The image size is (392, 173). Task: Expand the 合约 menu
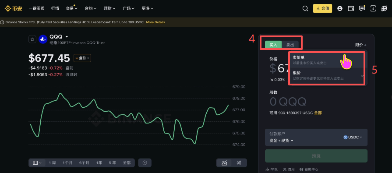(91, 8)
